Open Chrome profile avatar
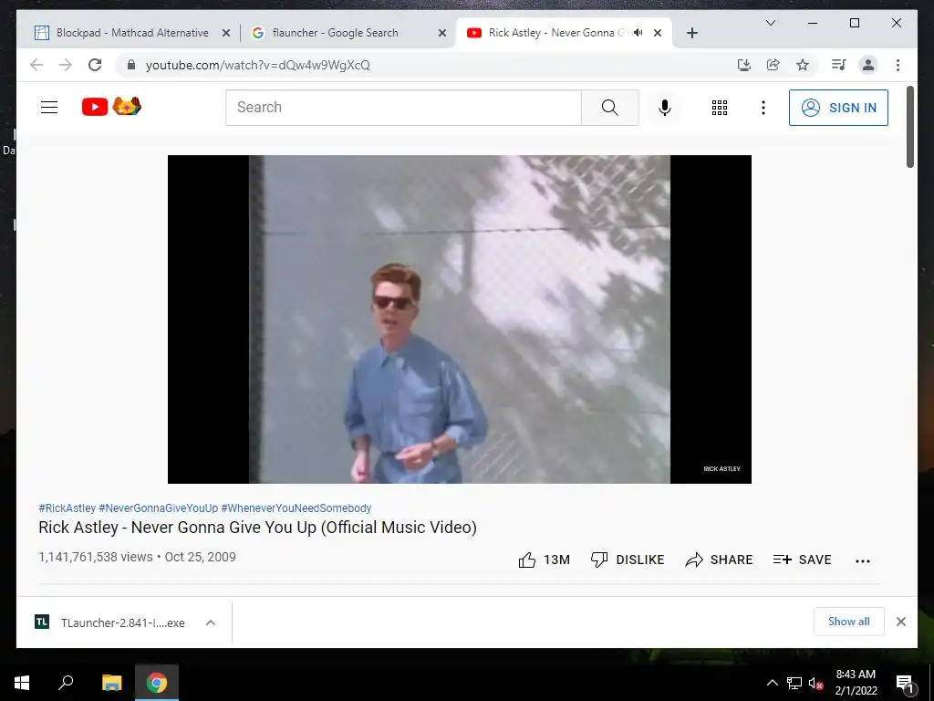 click(x=868, y=65)
